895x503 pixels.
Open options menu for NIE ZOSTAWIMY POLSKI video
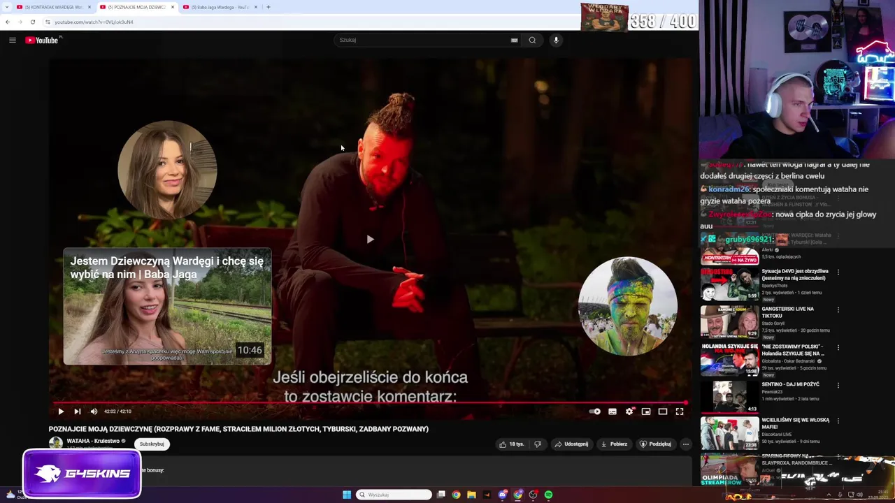(838, 348)
